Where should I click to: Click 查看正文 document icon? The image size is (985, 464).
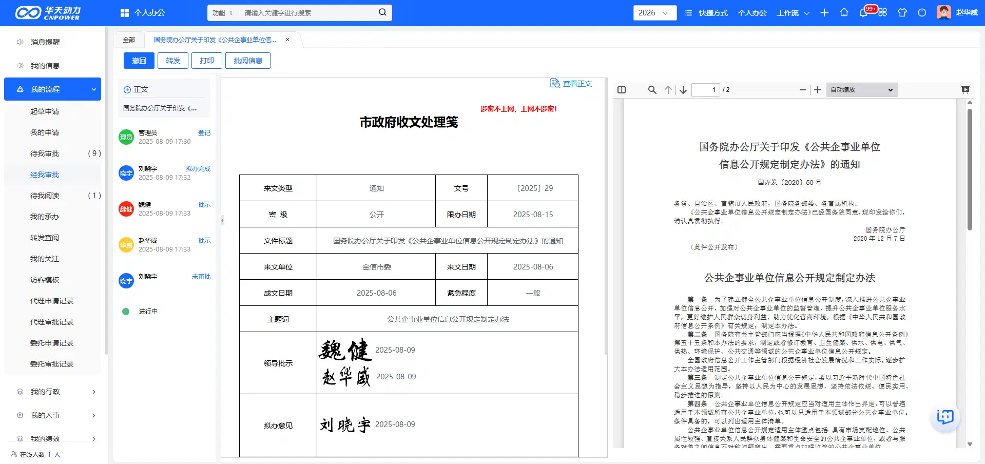pos(555,83)
